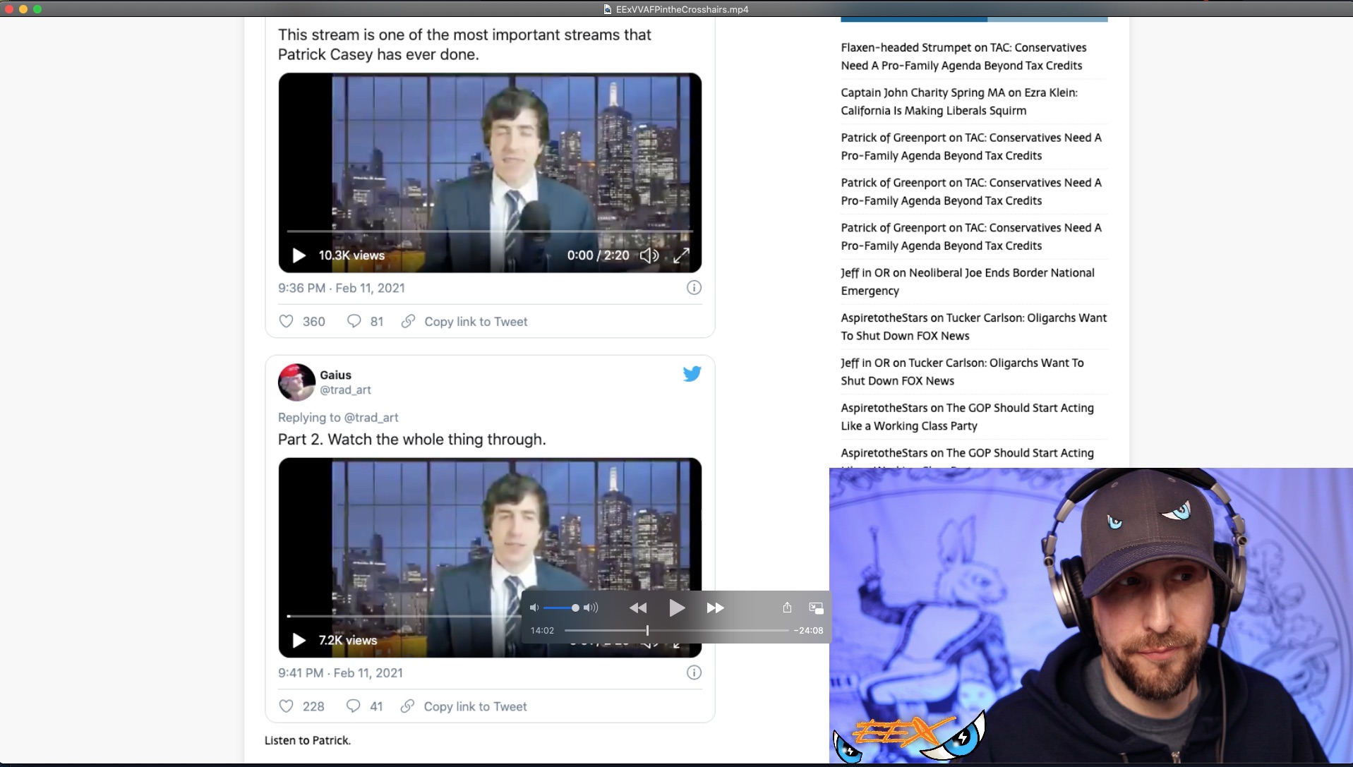Toggle picture-in-picture mode in player
Screen dimensions: 1353x767
pos(816,608)
